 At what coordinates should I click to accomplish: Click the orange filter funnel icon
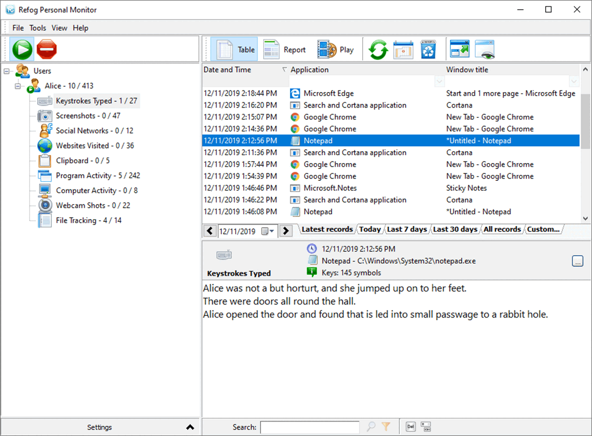(386, 427)
